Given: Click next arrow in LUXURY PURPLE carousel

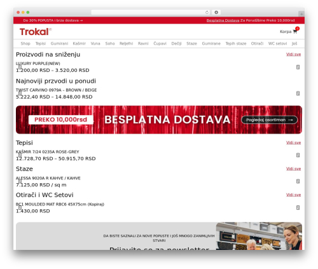Looking at the screenshot, I should point(298,67).
